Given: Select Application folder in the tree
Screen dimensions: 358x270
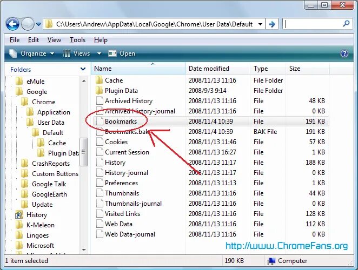Looking at the screenshot, I should point(48,112).
